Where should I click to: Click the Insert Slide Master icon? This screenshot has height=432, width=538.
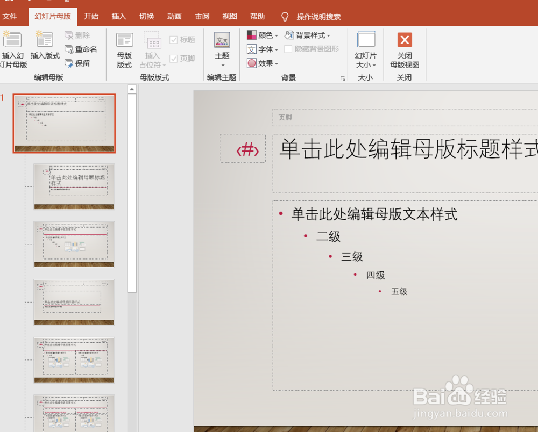point(12,39)
